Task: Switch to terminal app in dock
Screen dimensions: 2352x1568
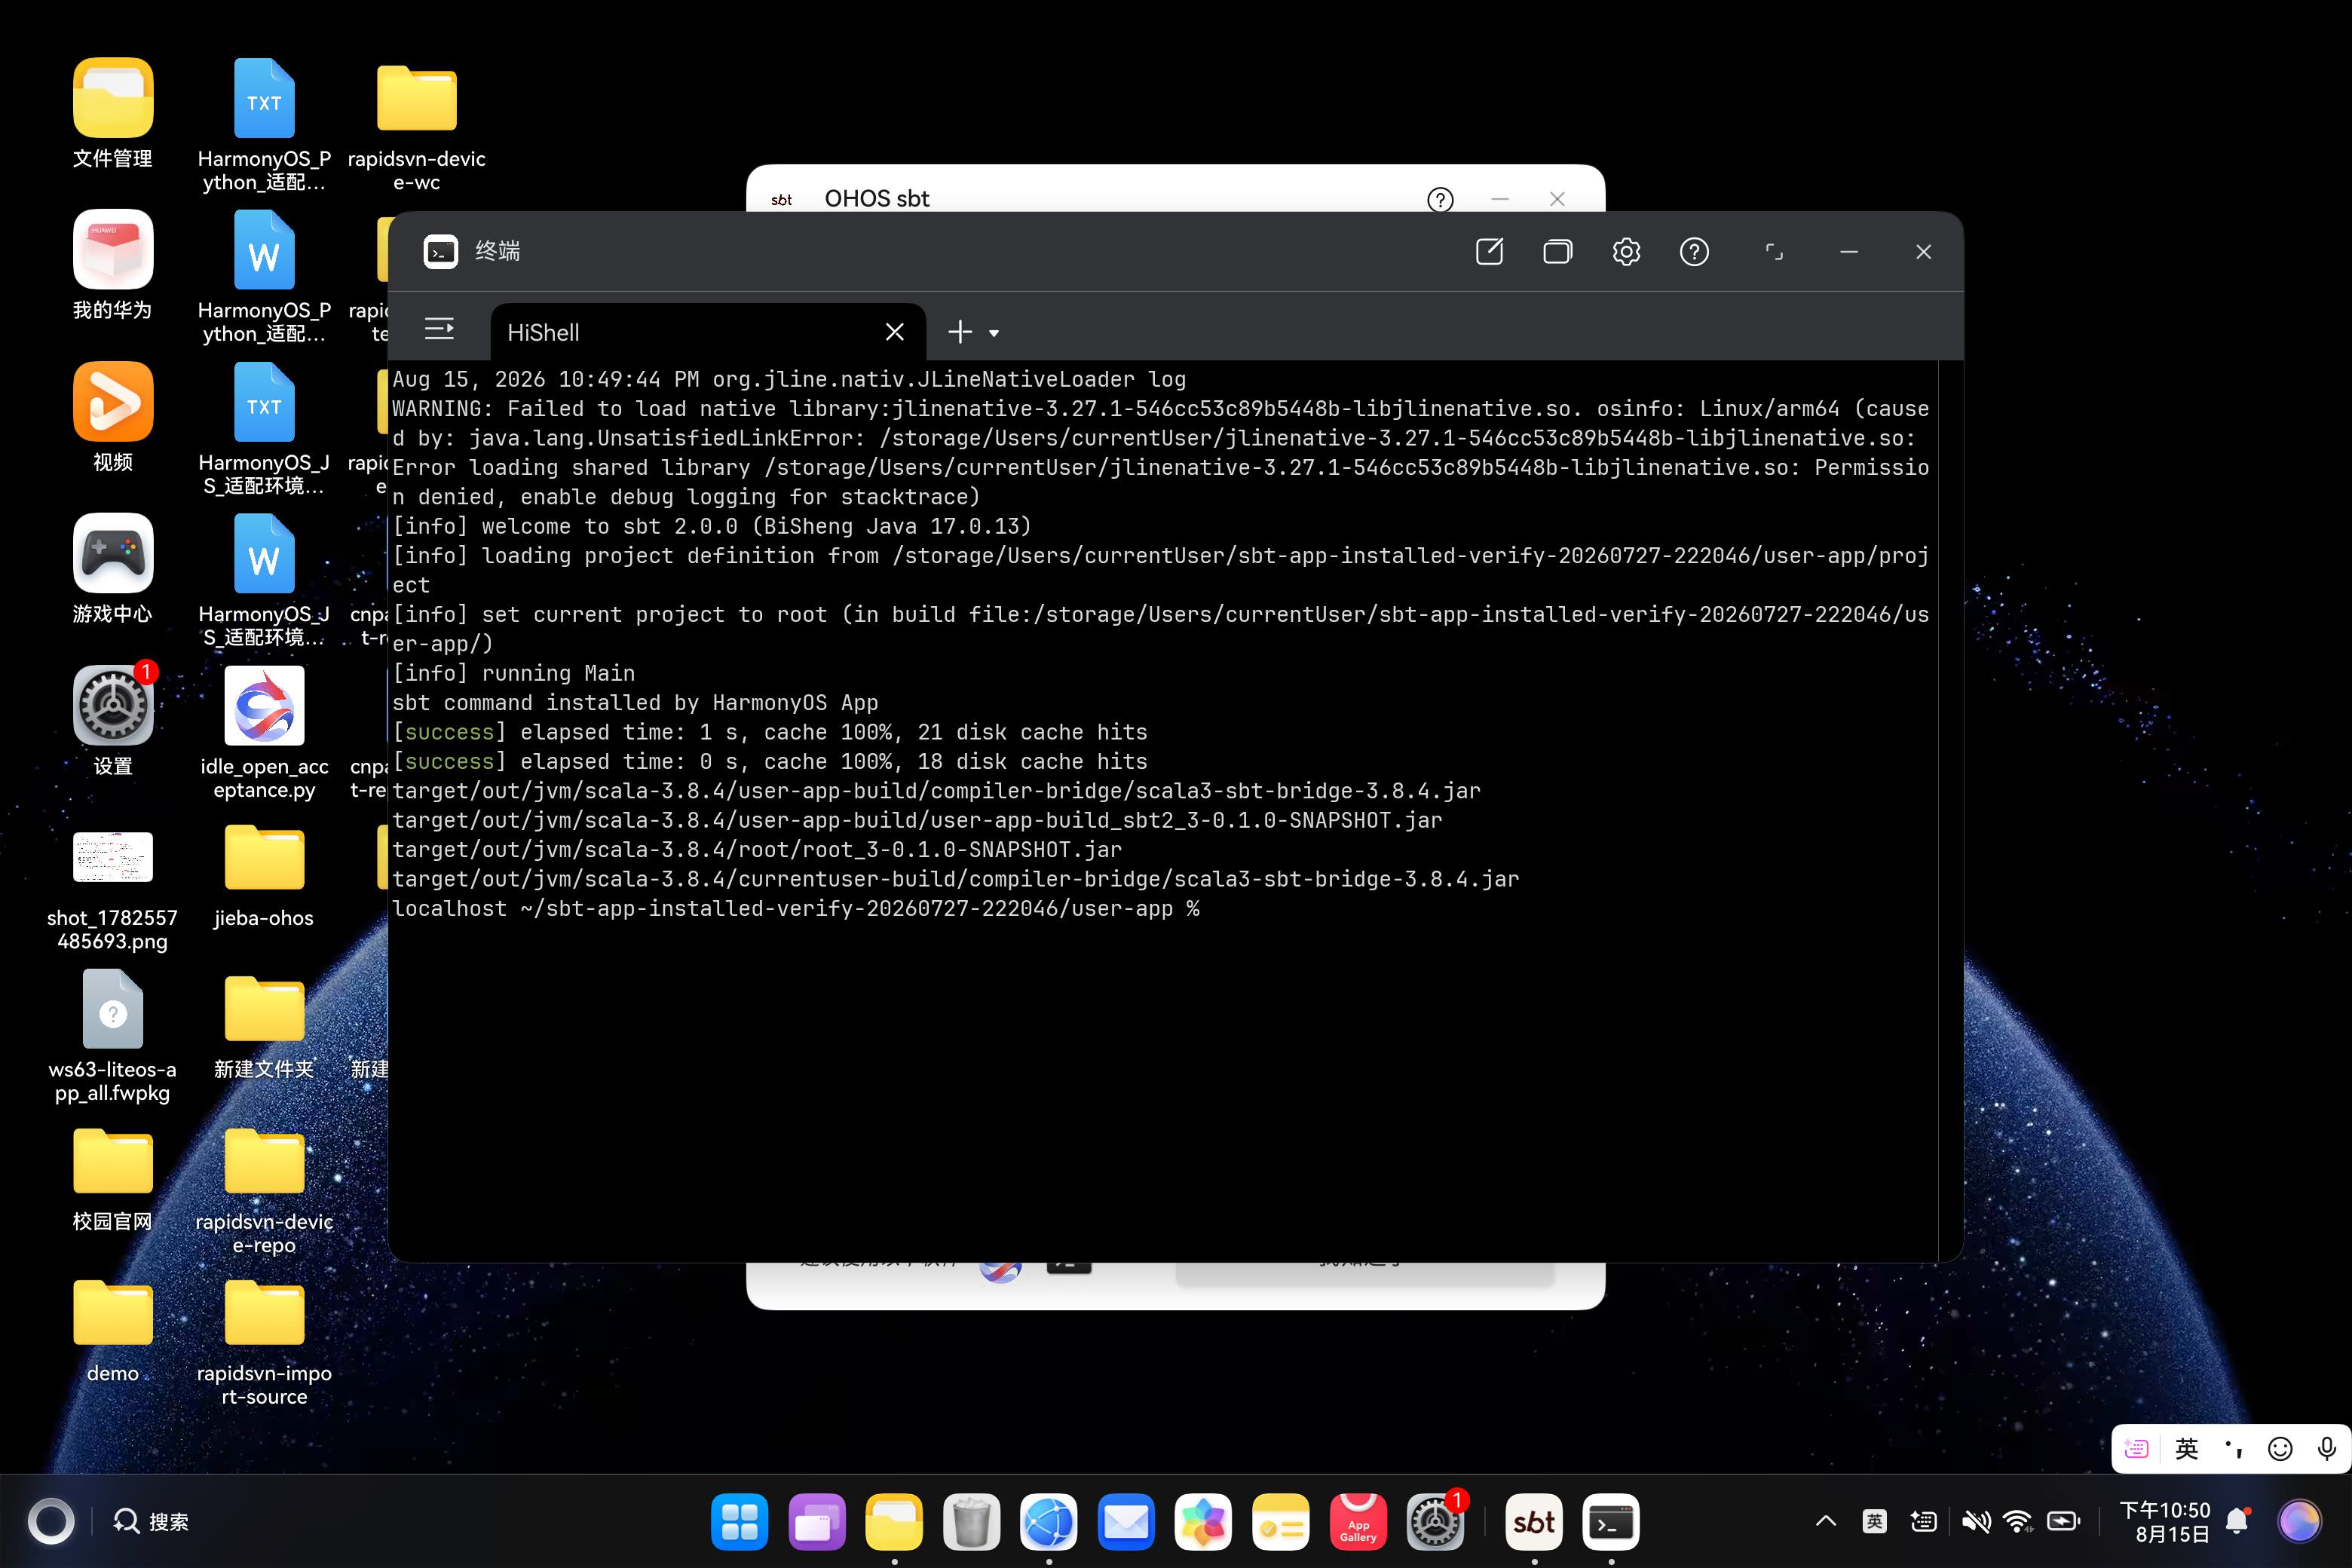Action: pyautogui.click(x=1611, y=1522)
